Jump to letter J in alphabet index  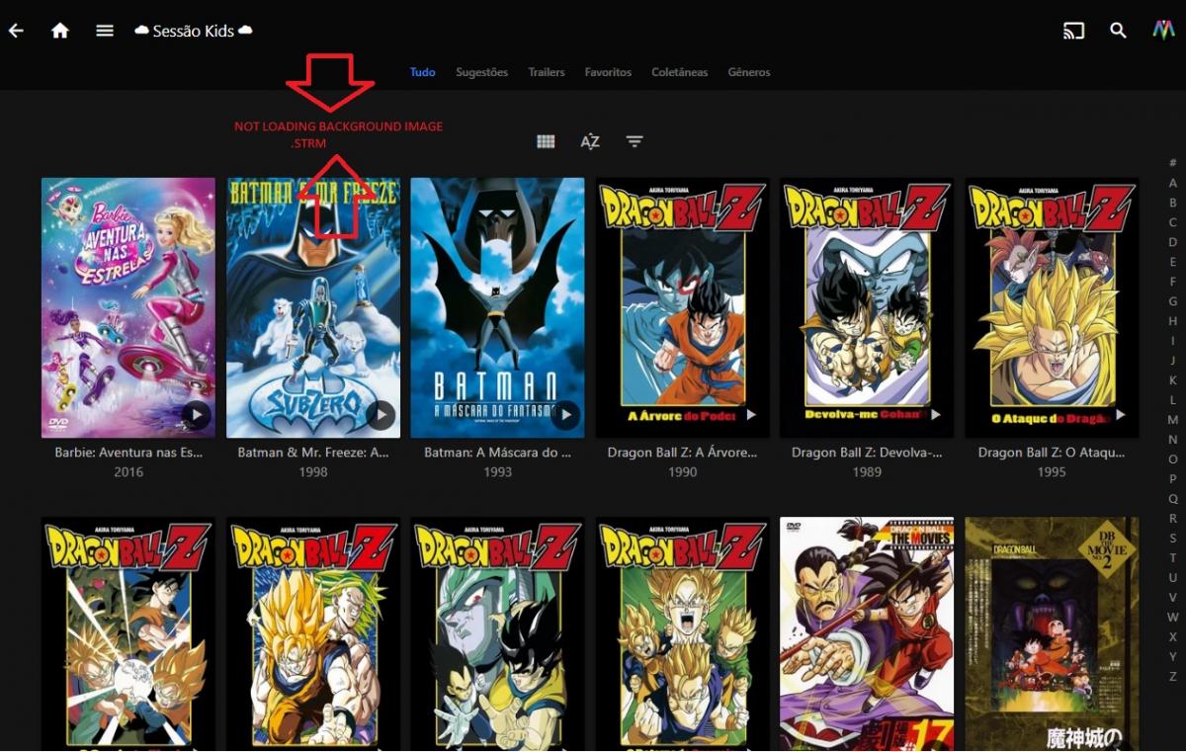[x=1173, y=361]
